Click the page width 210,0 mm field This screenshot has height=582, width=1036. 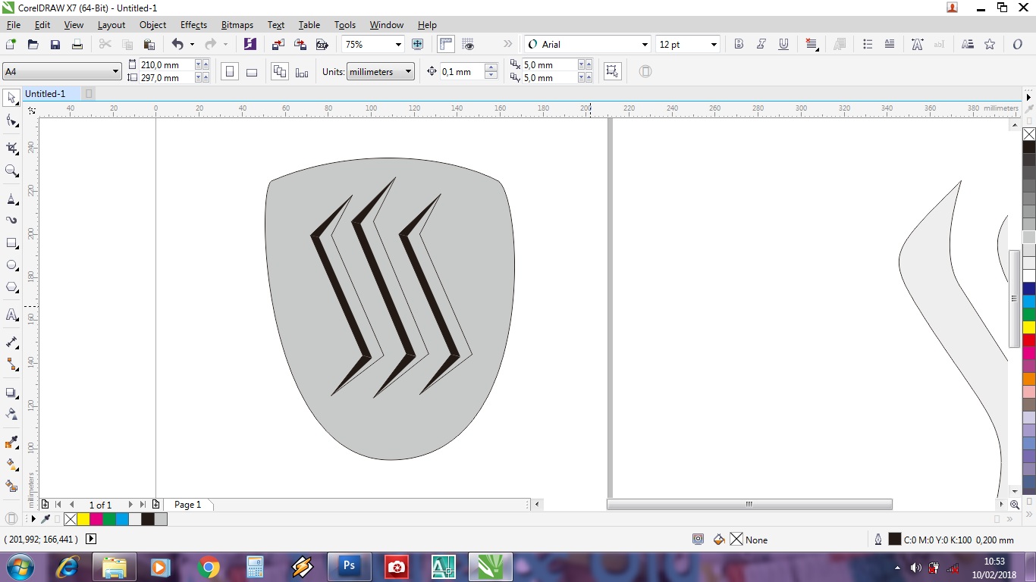coord(166,65)
